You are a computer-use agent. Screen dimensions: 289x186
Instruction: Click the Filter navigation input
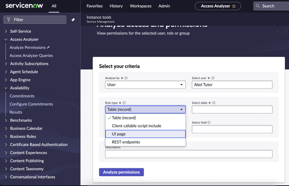click(35, 20)
